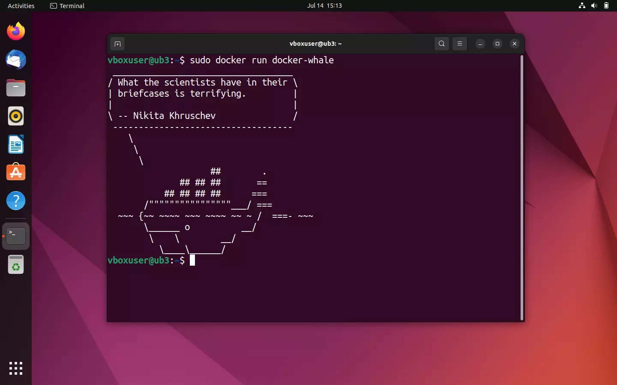Open the Terminal menu in the top bar
The height and width of the screenshot is (385, 617).
[x=67, y=6]
